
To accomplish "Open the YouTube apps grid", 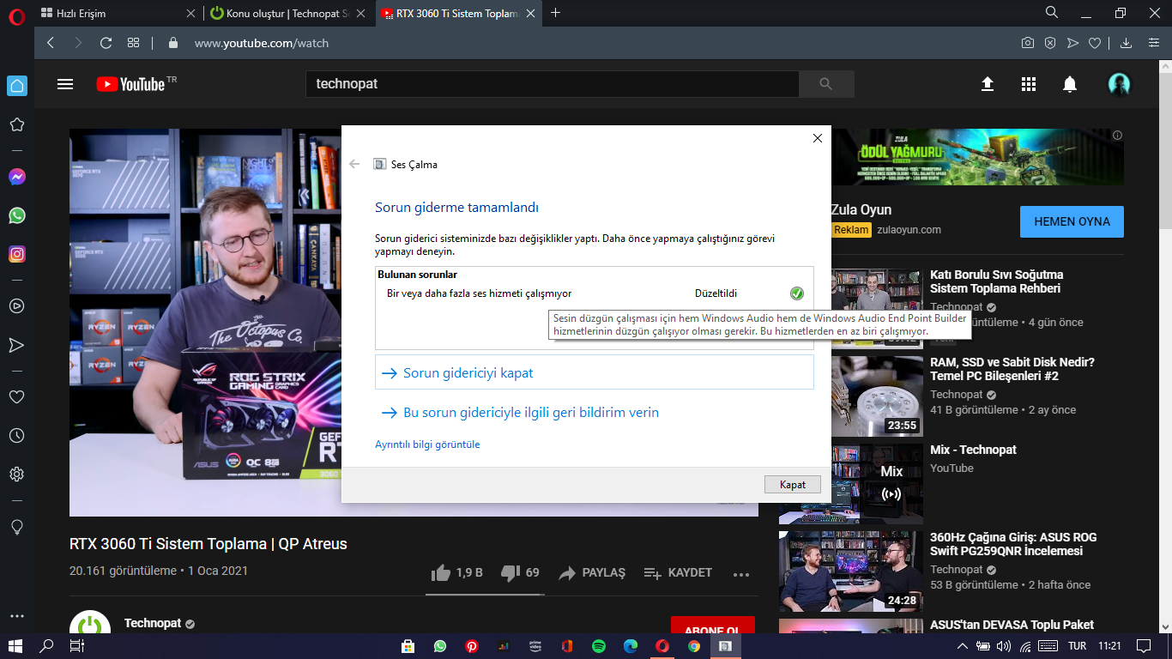I will [1029, 84].
